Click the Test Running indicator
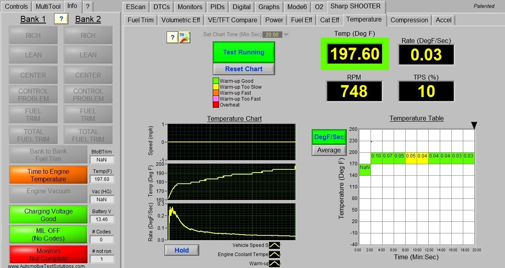The width and height of the screenshot is (505, 268). click(x=243, y=52)
